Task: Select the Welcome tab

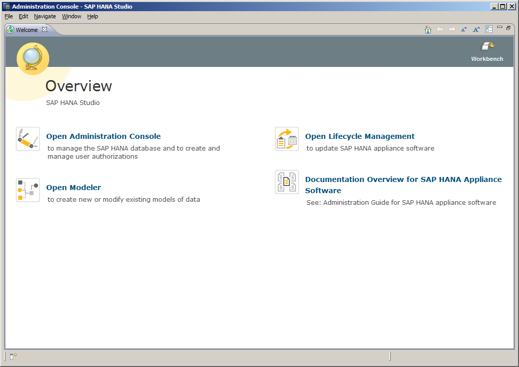Action: [x=26, y=30]
